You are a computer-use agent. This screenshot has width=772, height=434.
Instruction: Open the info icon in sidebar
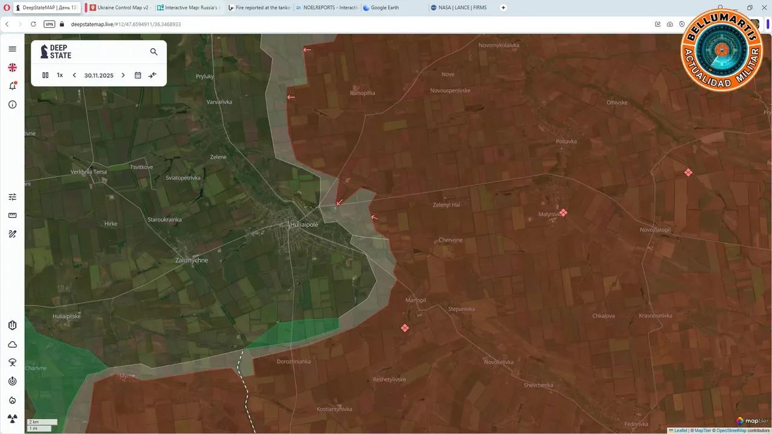pyautogui.click(x=12, y=104)
